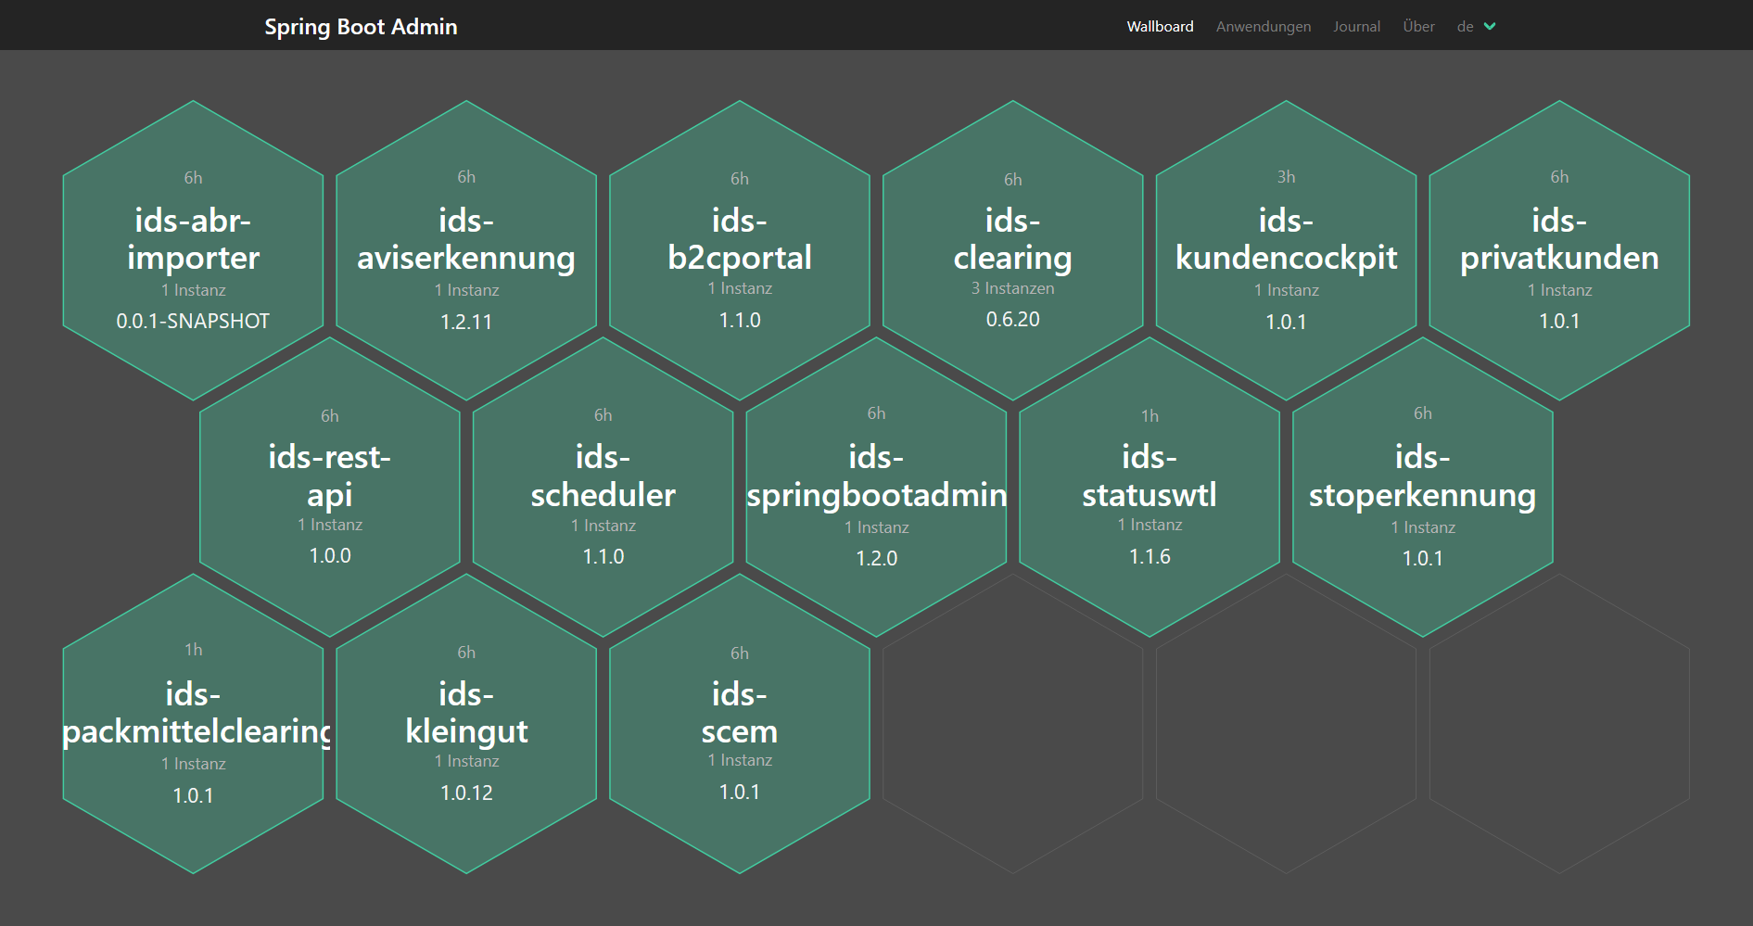Select the ids-b2cportal application tile

[x=740, y=250]
